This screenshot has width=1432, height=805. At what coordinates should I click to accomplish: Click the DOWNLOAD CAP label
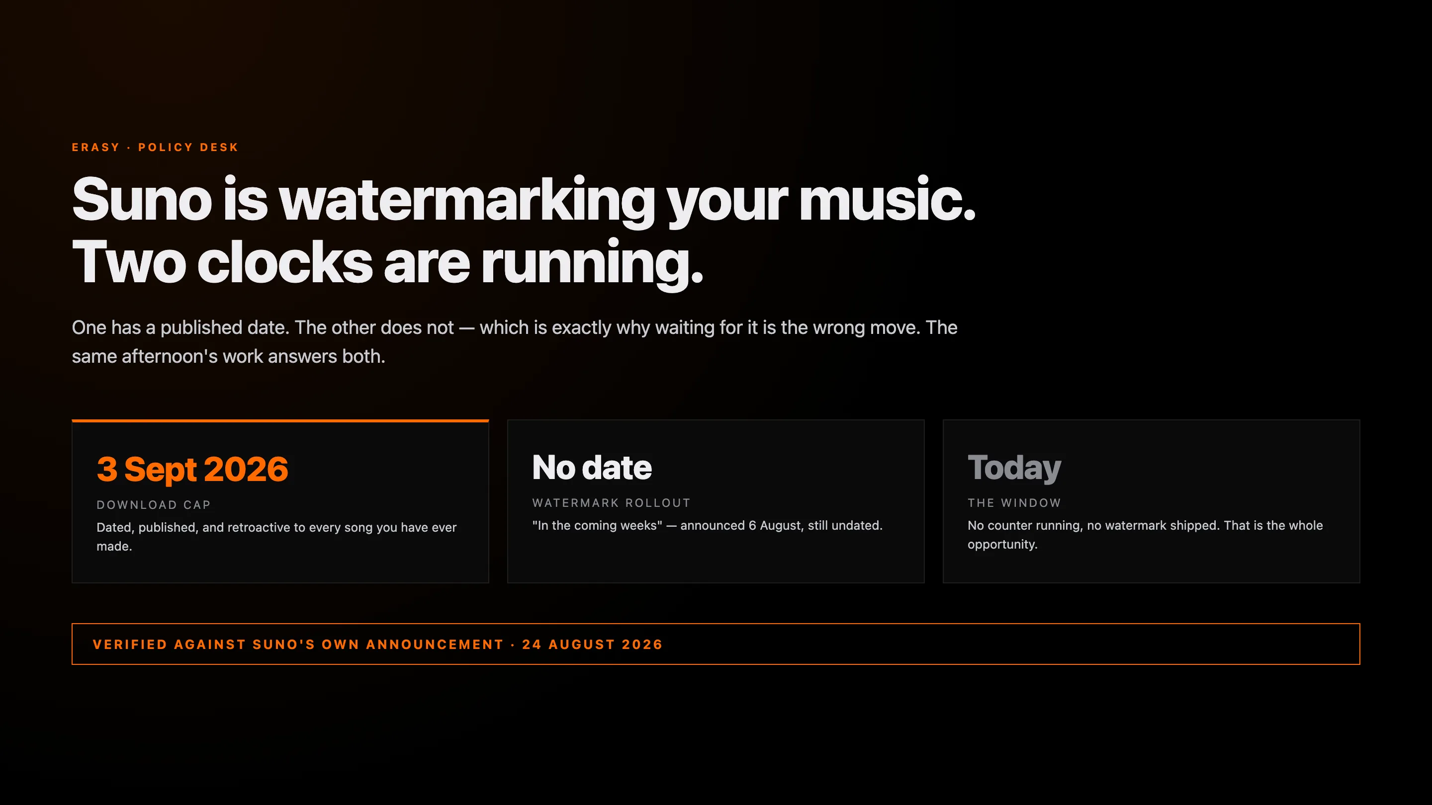tap(154, 505)
